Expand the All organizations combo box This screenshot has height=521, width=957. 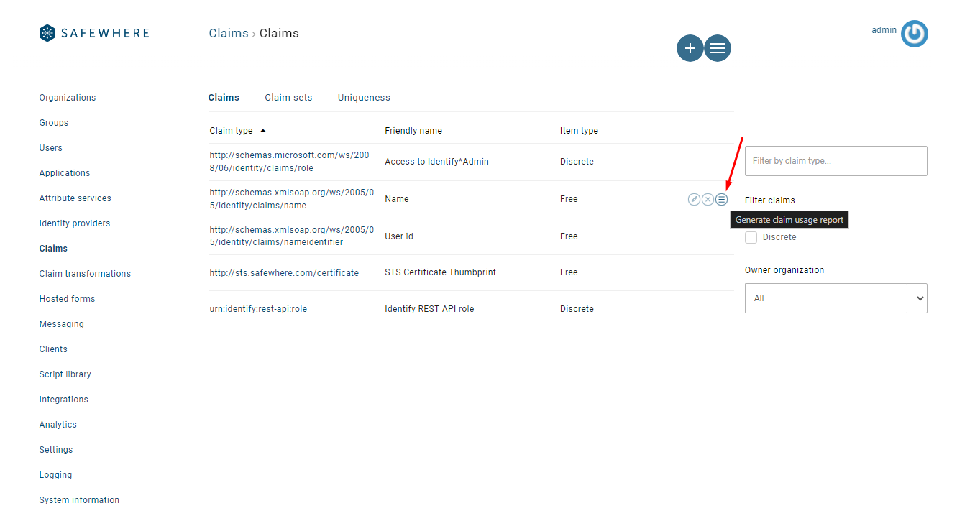(835, 298)
